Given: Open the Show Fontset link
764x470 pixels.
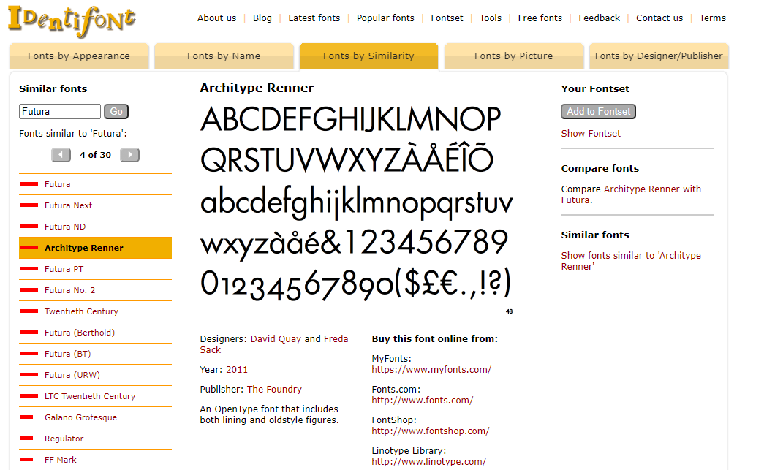Looking at the screenshot, I should (x=591, y=134).
